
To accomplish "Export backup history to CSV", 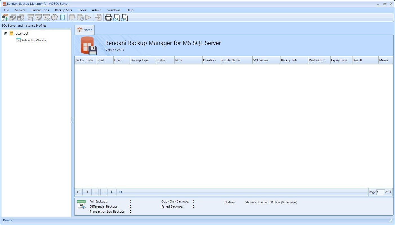I will 124,18.
